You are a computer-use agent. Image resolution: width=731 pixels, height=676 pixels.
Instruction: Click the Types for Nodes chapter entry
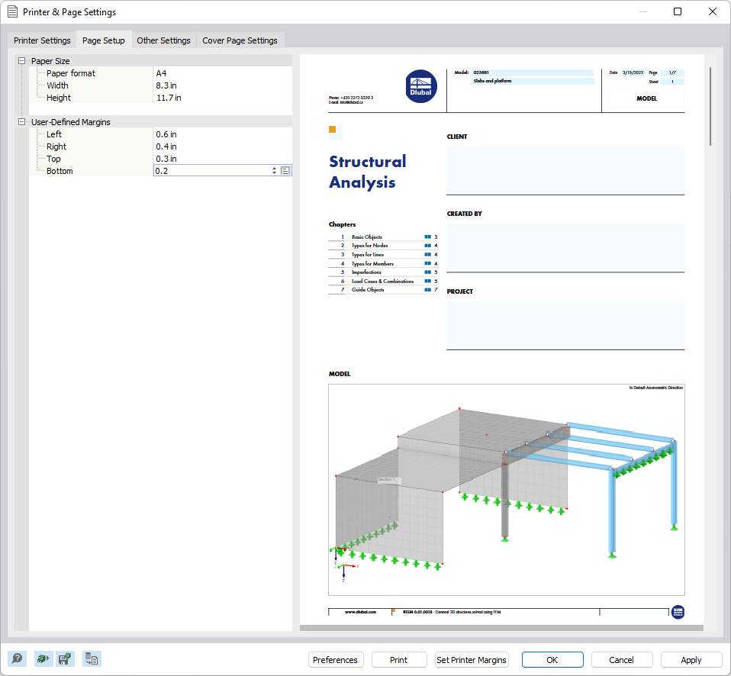tap(369, 245)
